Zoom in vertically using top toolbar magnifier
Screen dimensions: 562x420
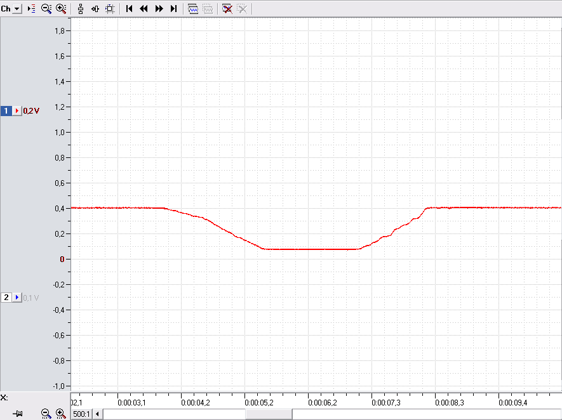tap(61, 9)
